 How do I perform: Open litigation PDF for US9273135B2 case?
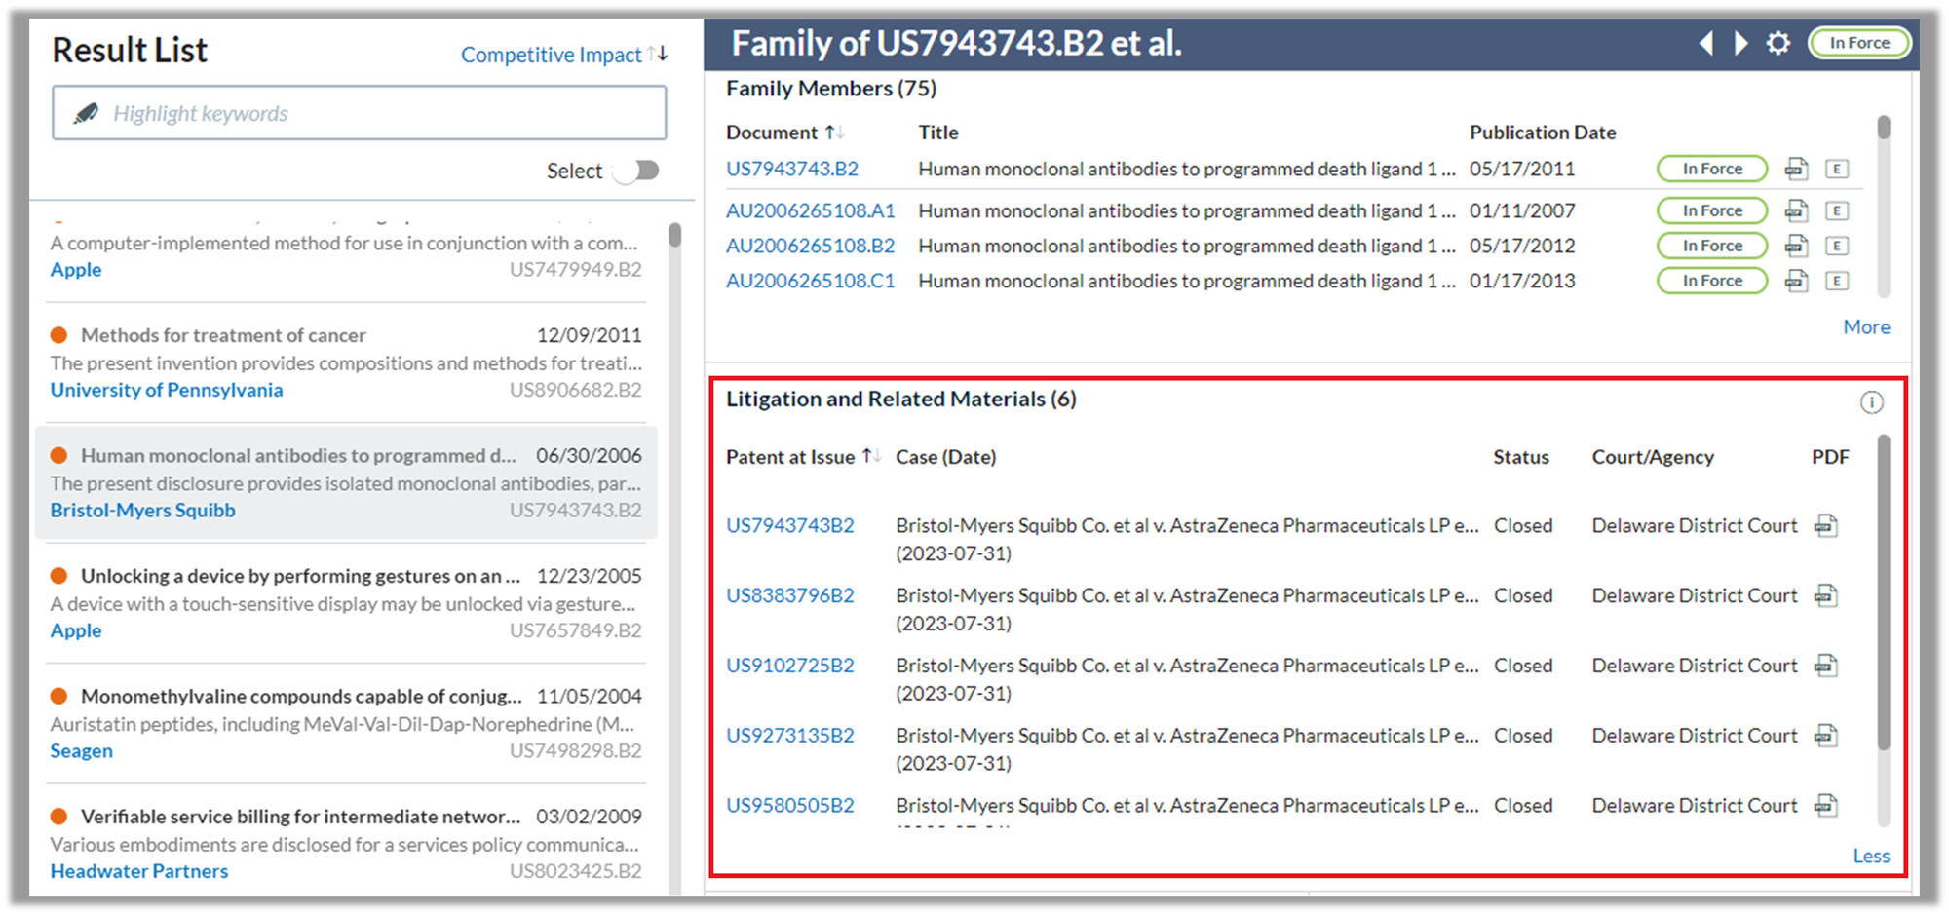pyautogui.click(x=1825, y=736)
